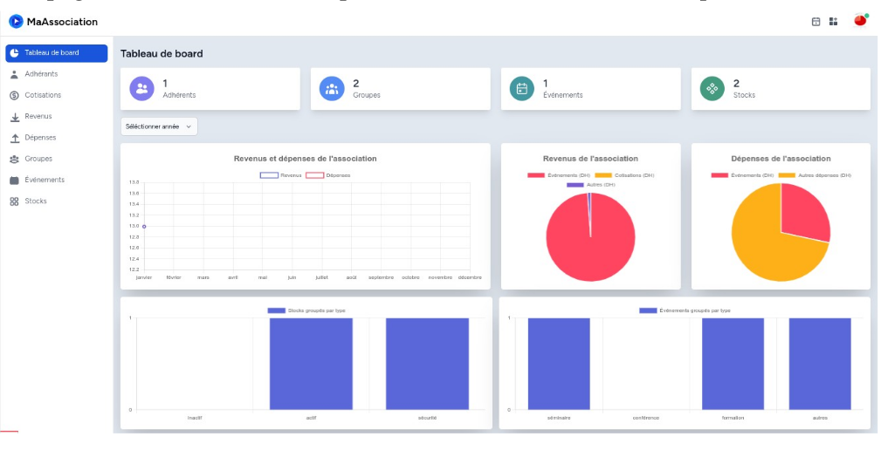Open the calendar icon in top bar
Image resolution: width=881 pixels, height=457 pixels.
click(x=816, y=21)
